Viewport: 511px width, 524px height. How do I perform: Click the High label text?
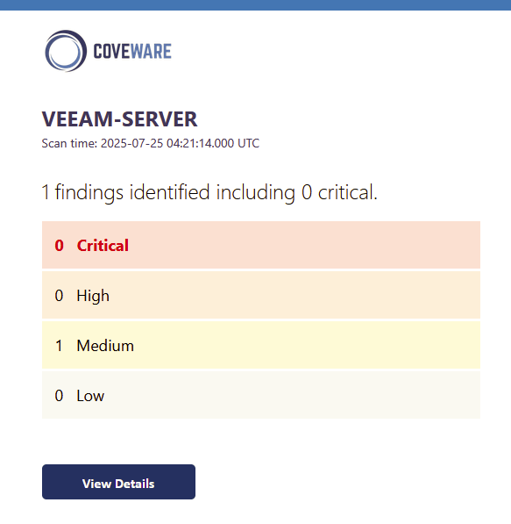(93, 297)
